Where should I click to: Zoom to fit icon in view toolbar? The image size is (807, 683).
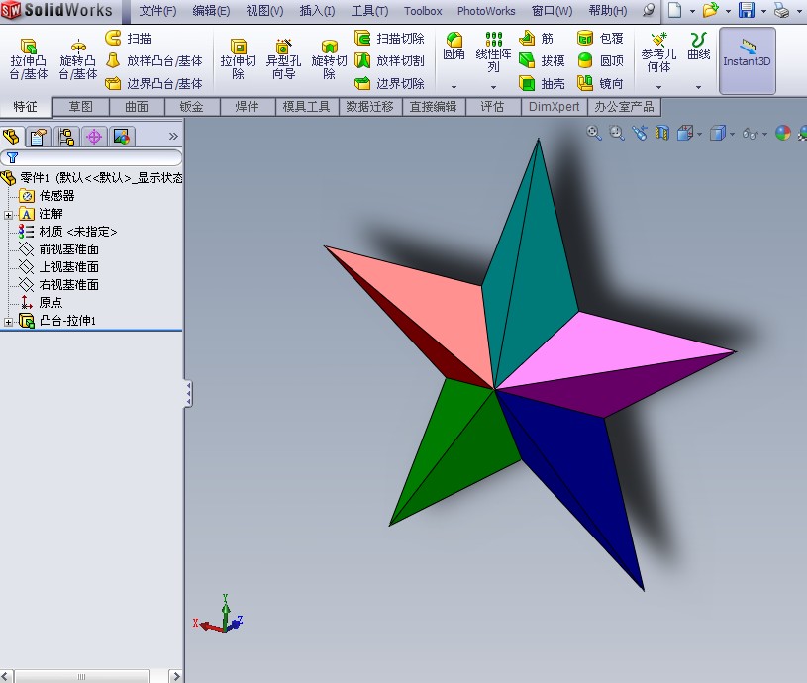coord(594,134)
